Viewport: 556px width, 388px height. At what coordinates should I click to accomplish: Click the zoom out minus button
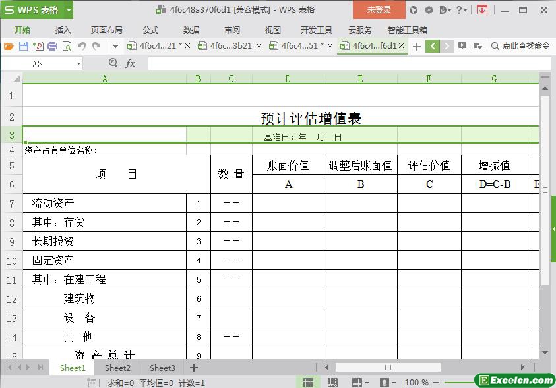point(436,383)
